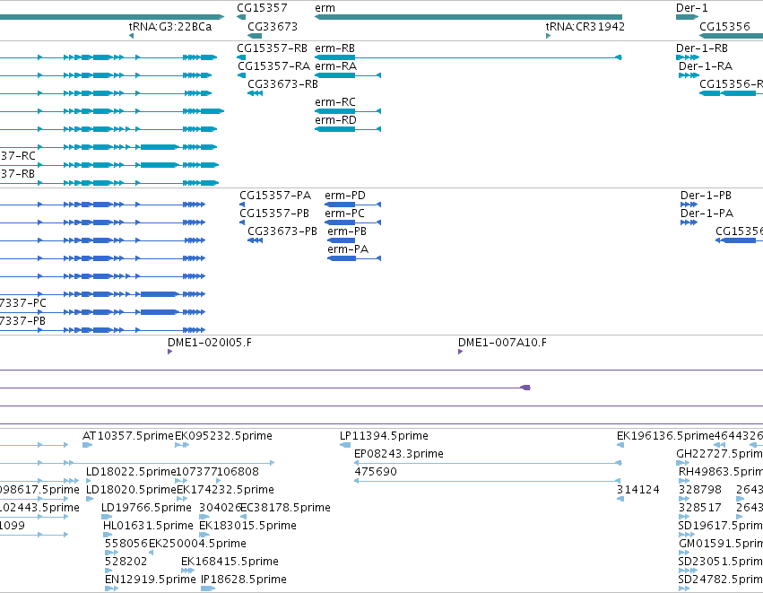Click Der-1-PB protein label
The height and width of the screenshot is (593, 763).
[x=706, y=196]
